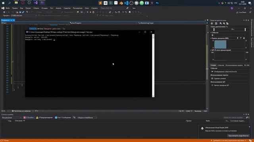Open the Отладка menu
Screen dimensions: 254x142
(x=44, y=8)
